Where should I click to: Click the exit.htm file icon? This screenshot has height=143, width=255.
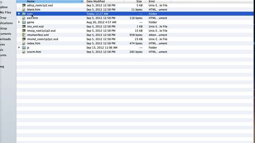pos(24,18)
